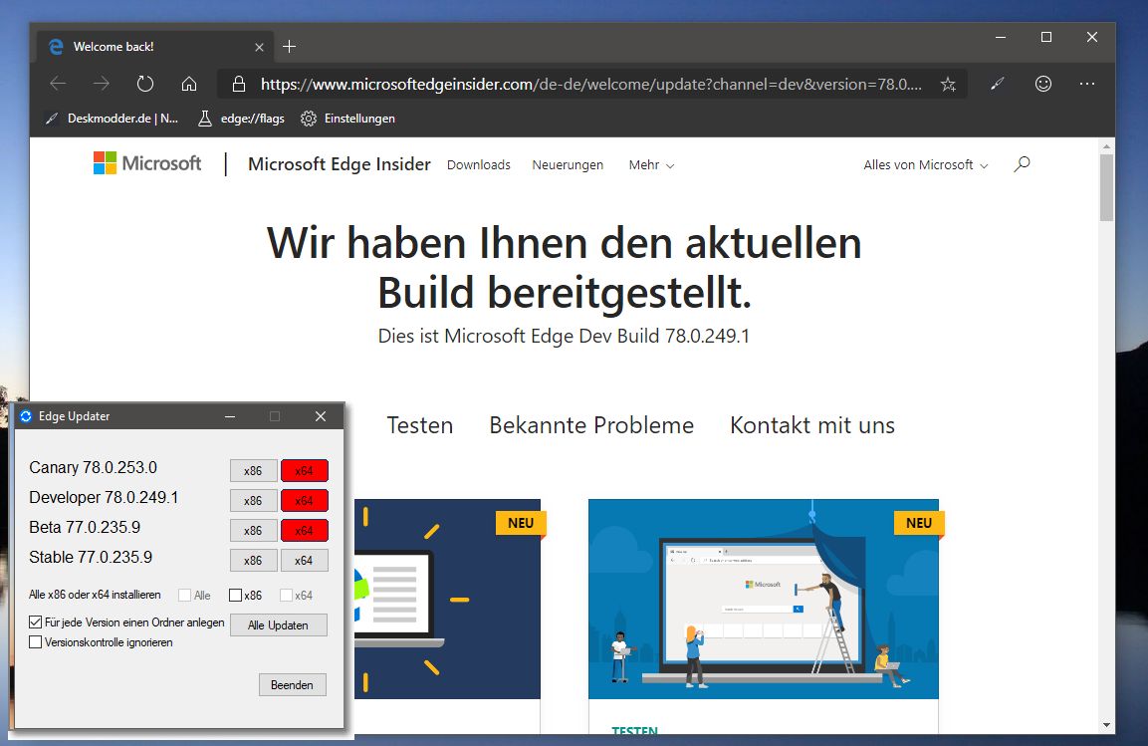Click red x64 button for Beta

304,531
